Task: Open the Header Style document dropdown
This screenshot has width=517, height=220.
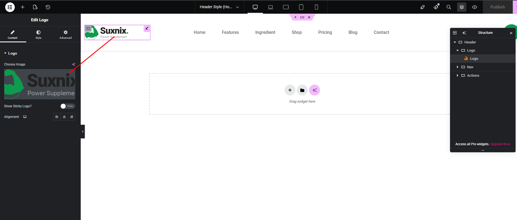Action: (219, 7)
